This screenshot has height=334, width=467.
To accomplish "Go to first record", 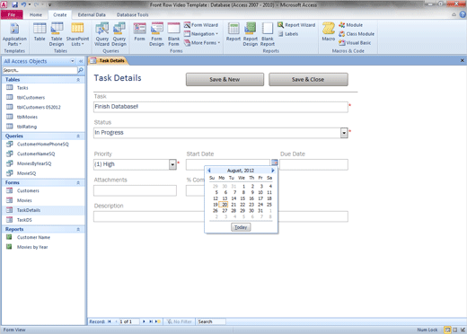I will [x=110, y=321].
